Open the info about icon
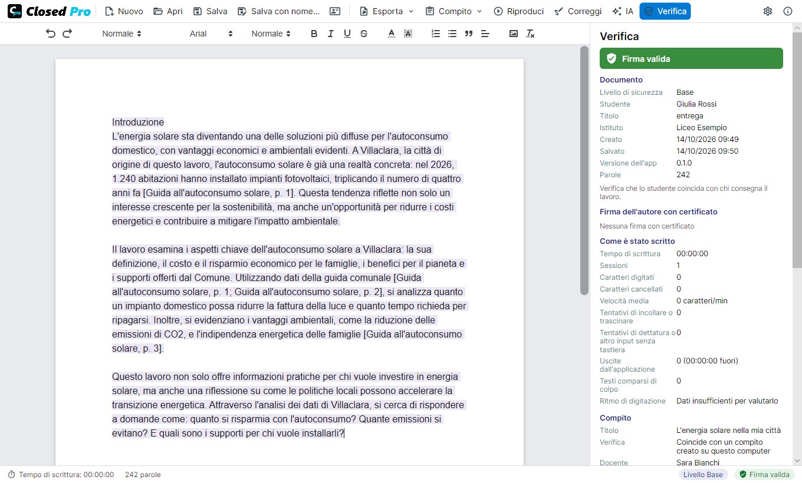The image size is (802, 483). (x=788, y=11)
